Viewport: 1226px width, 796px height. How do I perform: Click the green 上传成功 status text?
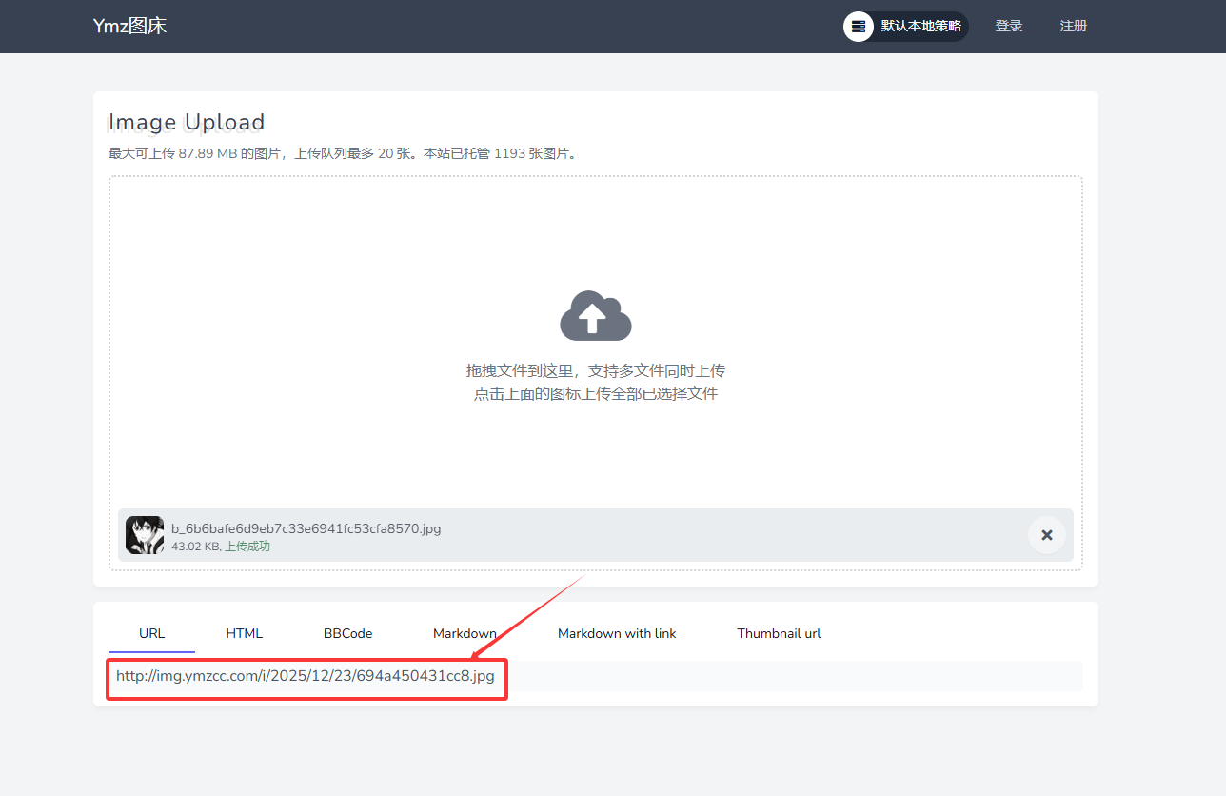[247, 547]
